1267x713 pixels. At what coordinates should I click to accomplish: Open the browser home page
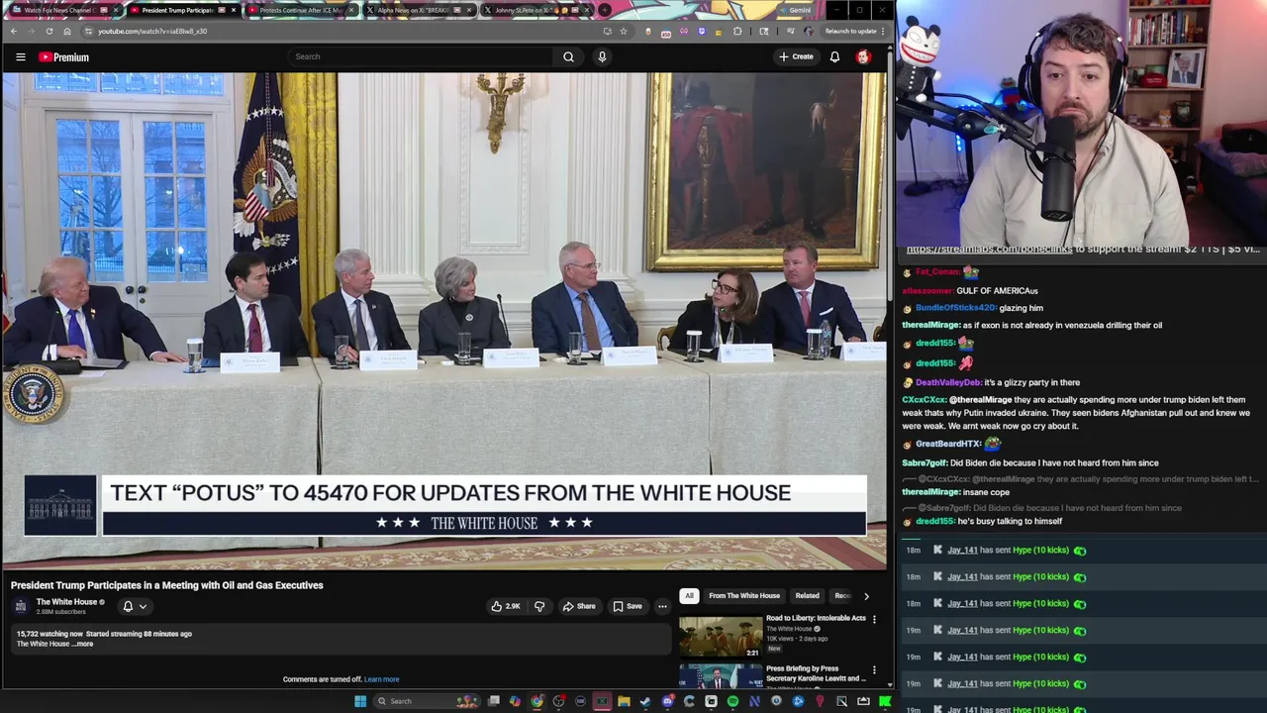pyautogui.click(x=66, y=31)
